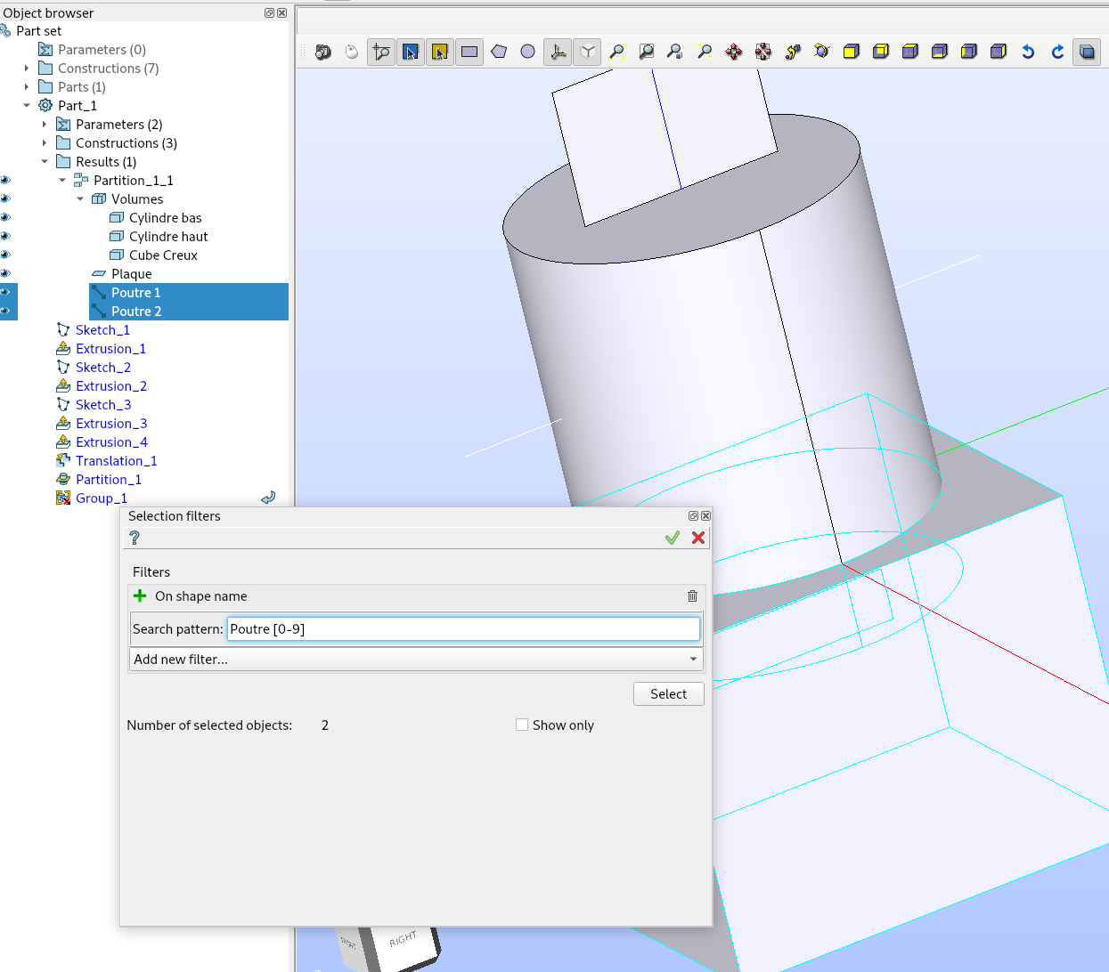This screenshot has height=972, width=1109.
Task: Click the Fit All magnifier icon
Action: tap(616, 52)
